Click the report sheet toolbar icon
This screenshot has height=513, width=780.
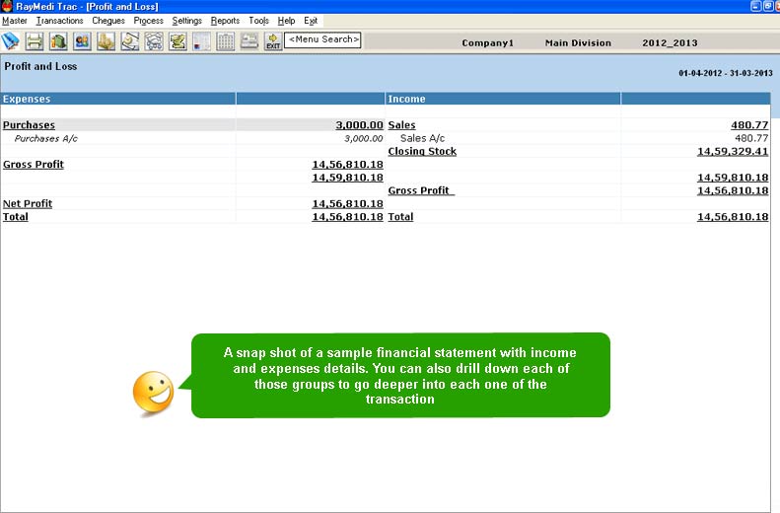[x=201, y=41]
